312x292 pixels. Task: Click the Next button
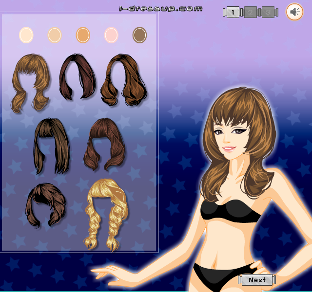(x=257, y=280)
